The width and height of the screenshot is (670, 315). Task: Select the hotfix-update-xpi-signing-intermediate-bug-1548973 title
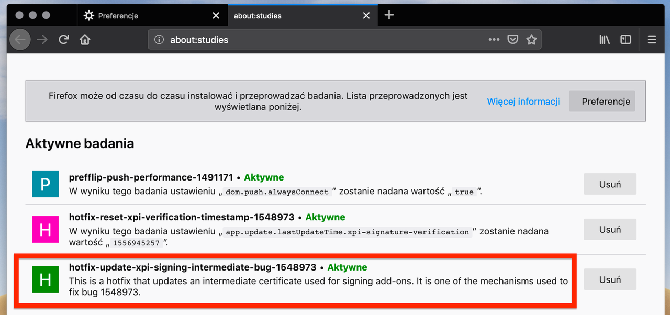click(x=193, y=267)
